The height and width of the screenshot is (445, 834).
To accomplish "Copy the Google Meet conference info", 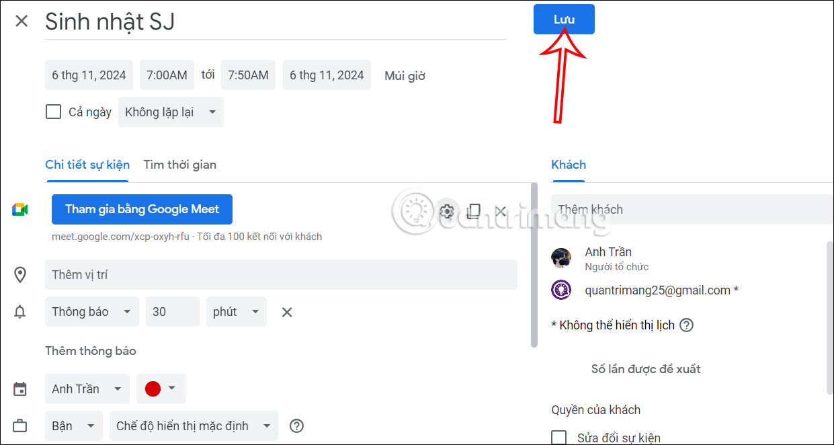I will 473,211.
